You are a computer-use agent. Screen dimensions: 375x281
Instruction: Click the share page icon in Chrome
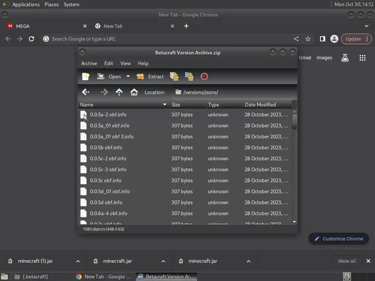296,39
